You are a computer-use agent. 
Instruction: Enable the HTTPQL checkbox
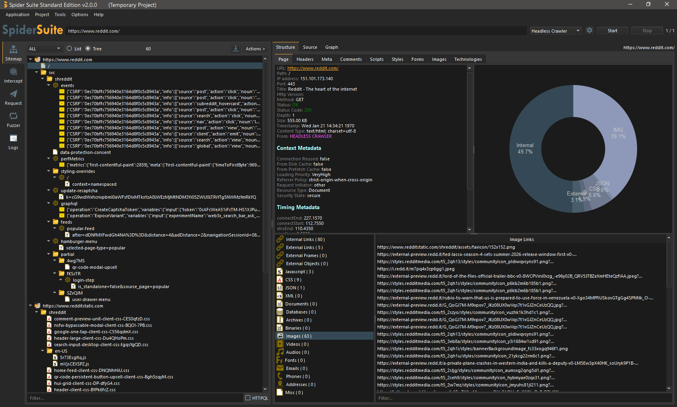point(248,398)
